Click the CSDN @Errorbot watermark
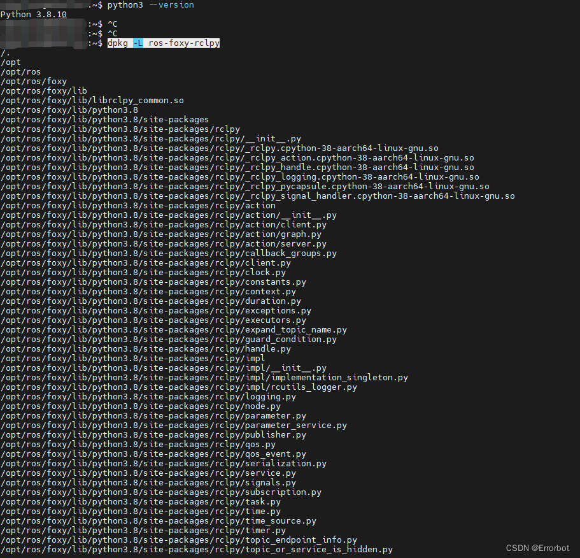The height and width of the screenshot is (558, 580). [537, 547]
